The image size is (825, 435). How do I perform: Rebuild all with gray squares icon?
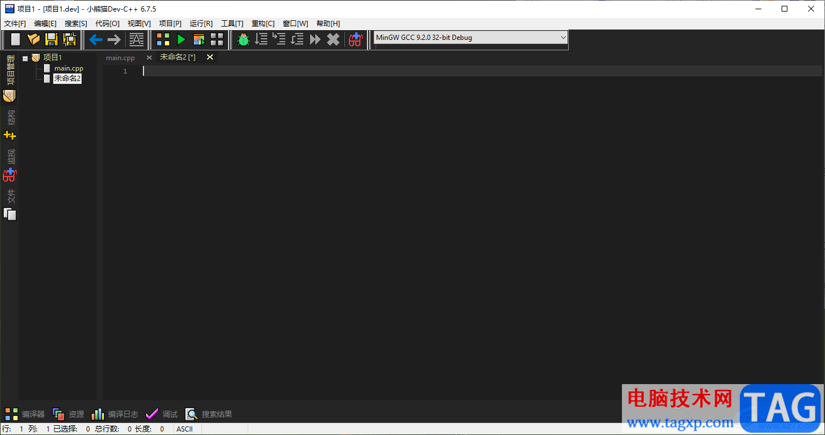coord(217,39)
